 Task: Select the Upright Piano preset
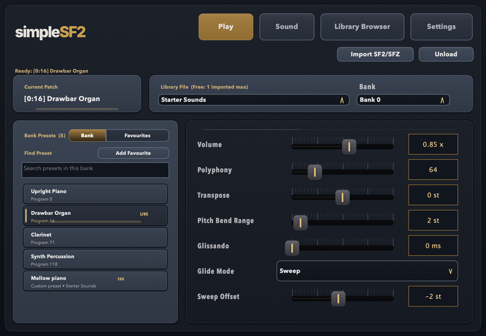click(x=95, y=194)
